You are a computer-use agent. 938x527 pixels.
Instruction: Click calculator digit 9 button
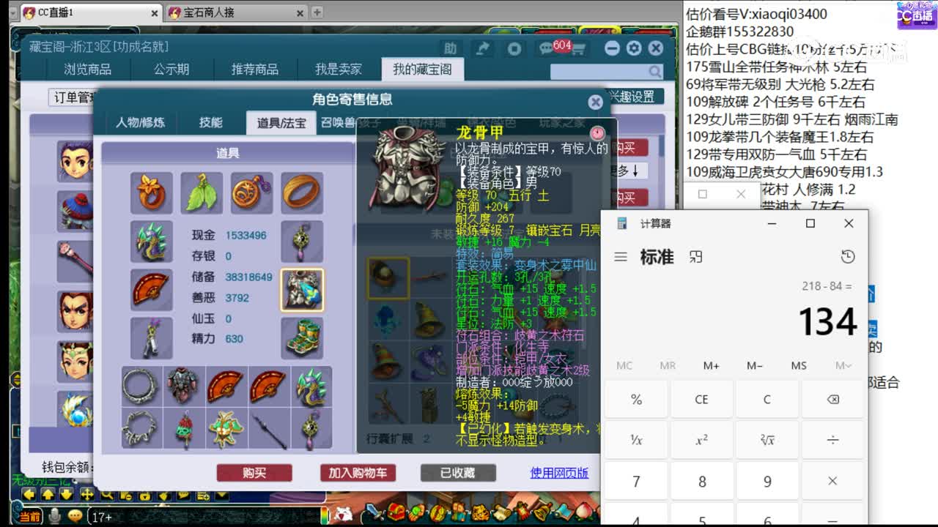pyautogui.click(x=767, y=482)
